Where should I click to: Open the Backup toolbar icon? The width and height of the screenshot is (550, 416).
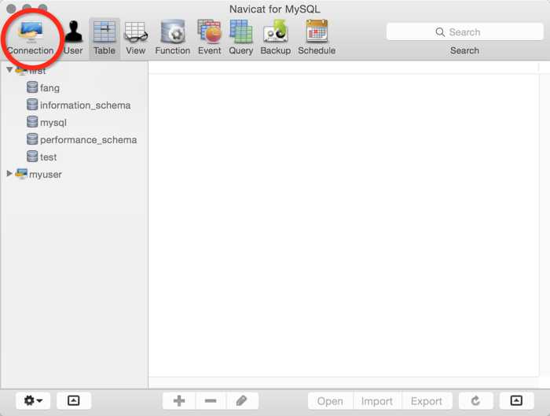click(x=276, y=38)
